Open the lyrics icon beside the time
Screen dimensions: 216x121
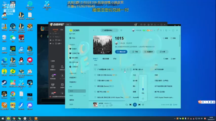pyautogui.click(x=171, y=105)
